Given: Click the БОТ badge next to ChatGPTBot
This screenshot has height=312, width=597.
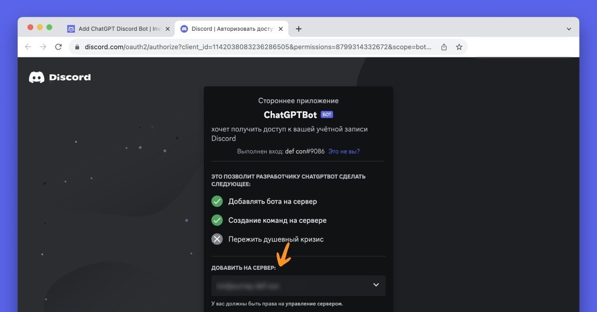Looking at the screenshot, I should tap(327, 114).
